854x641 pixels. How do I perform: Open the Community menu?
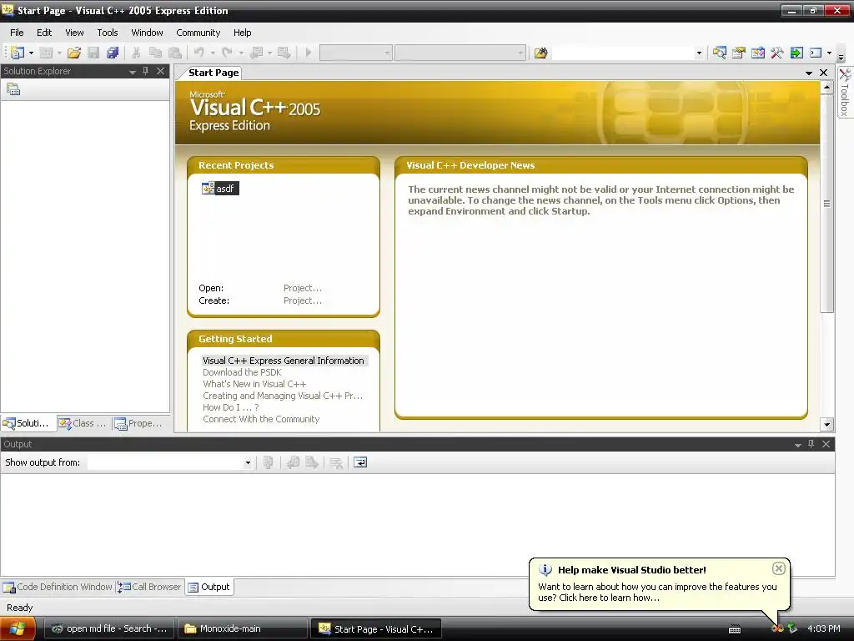click(198, 33)
